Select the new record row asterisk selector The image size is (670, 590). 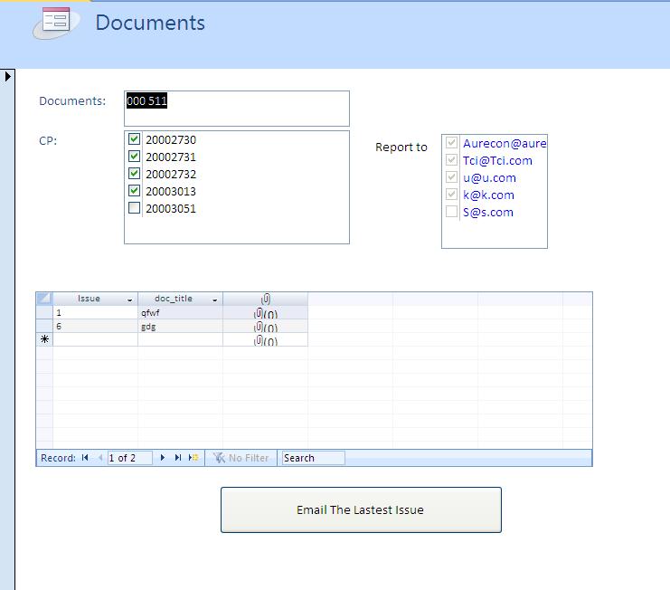click(43, 339)
